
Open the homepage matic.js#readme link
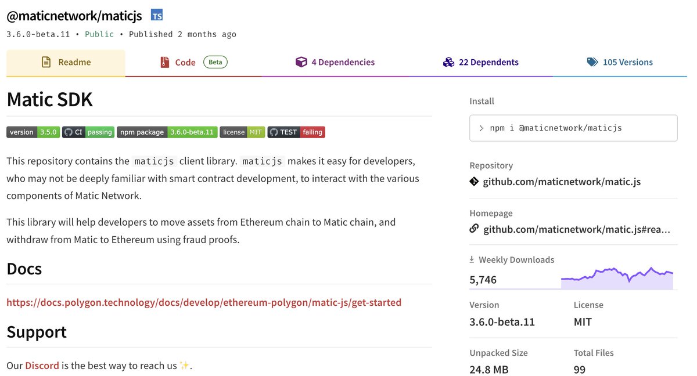click(577, 229)
